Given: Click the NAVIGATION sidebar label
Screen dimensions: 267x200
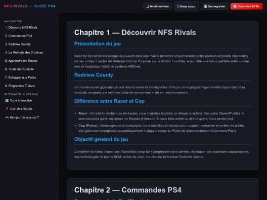Looking at the screenshot, I should (13, 21).
